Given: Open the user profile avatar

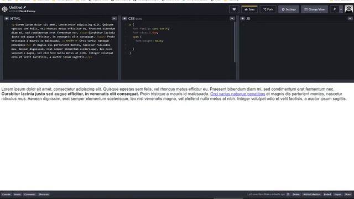Looking at the screenshot, I should pos(349,9).
